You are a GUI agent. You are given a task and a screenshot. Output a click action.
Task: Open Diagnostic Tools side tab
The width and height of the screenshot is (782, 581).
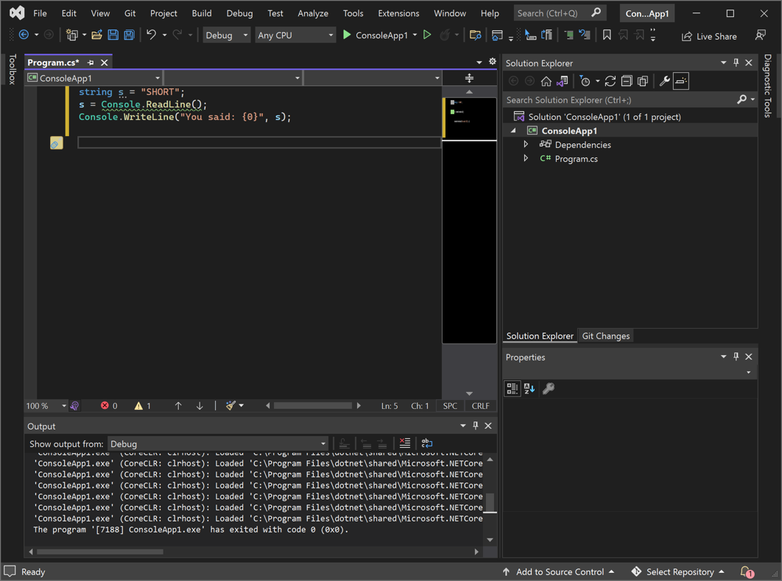click(767, 86)
